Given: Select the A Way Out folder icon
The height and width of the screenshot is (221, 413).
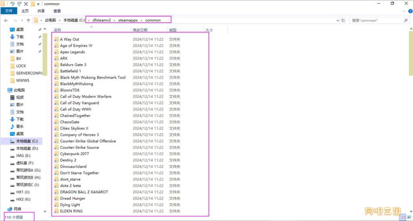Looking at the screenshot, I should 56,39.
